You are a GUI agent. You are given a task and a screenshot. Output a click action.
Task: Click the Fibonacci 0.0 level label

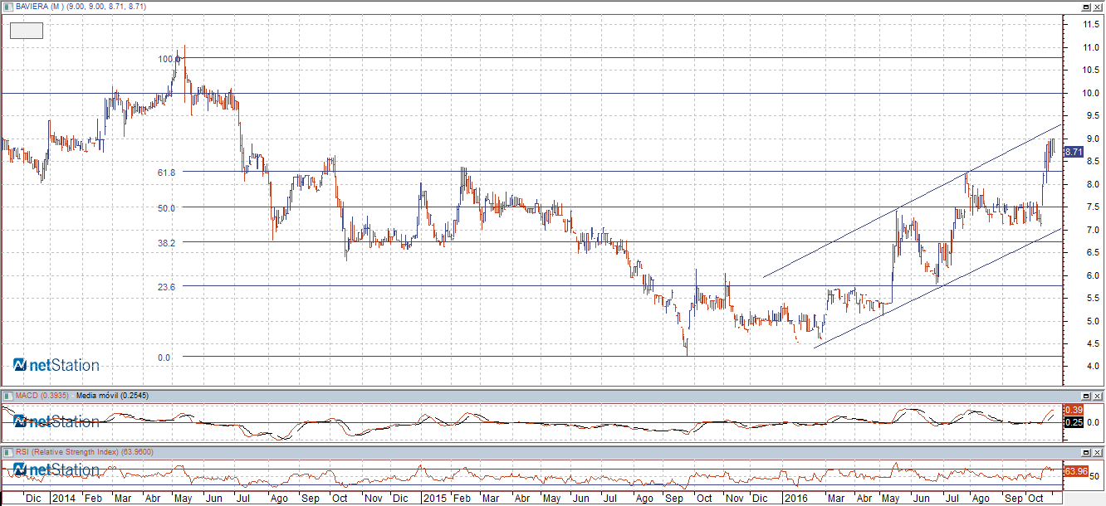coord(164,358)
